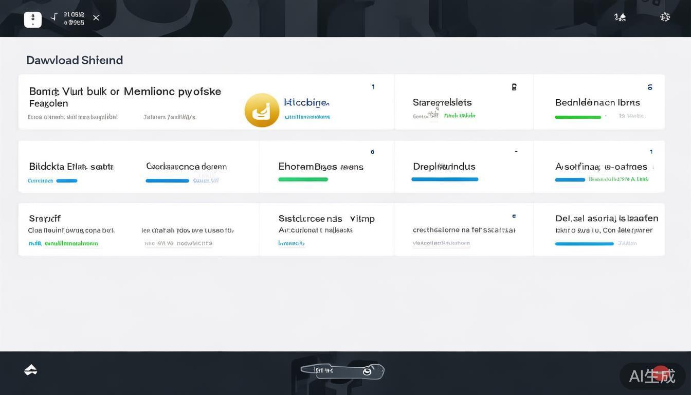Screen dimensions: 691x395
Task: Click the upward chevron icon in bottom-left
Action: tap(30, 370)
